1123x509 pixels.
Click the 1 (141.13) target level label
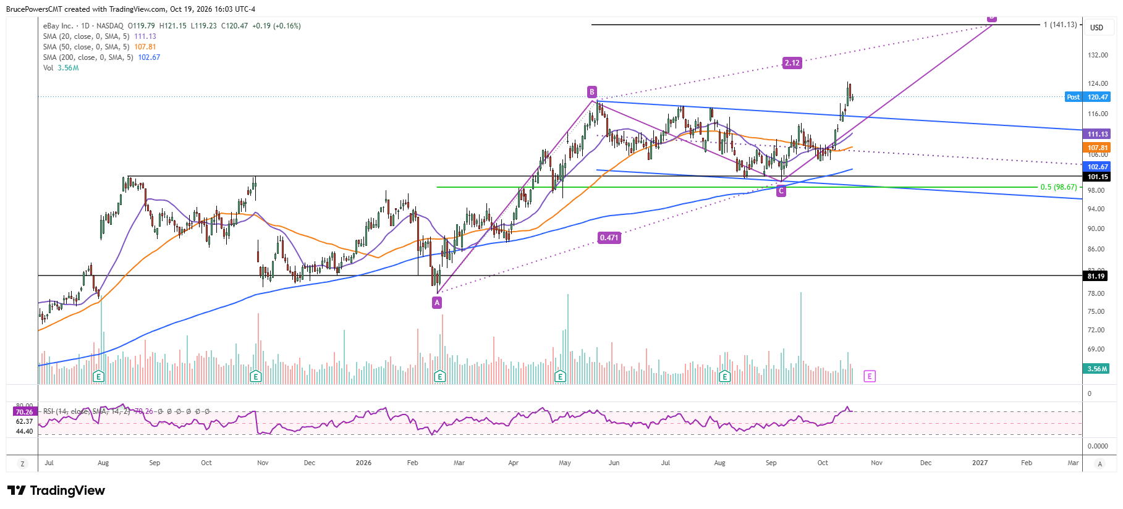tap(1060, 25)
